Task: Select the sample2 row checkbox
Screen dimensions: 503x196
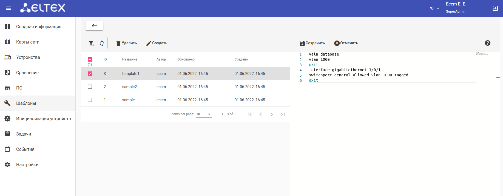Action: pyautogui.click(x=90, y=87)
